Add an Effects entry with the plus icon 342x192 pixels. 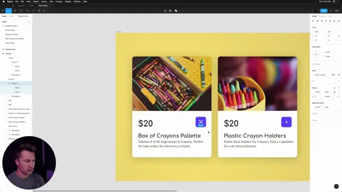pos(339,114)
